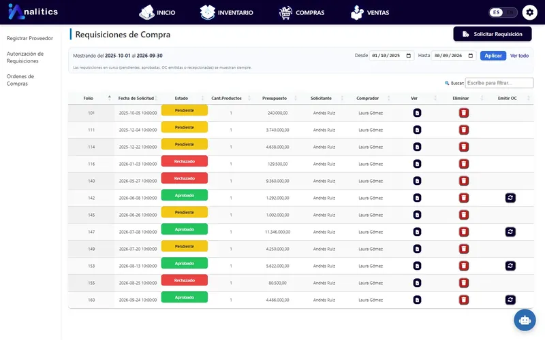The height and width of the screenshot is (340, 545).
Task: Open the settings gear
Action: tap(530, 12)
